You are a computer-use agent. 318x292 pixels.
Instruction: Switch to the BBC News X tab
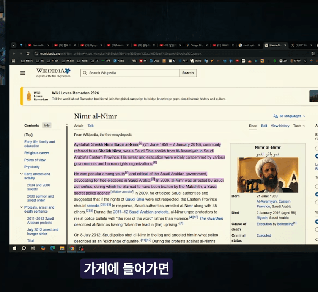(302, 45)
